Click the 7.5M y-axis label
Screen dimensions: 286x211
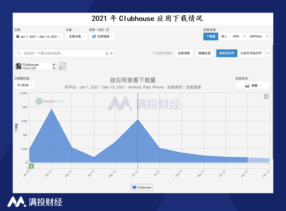pos(24,121)
